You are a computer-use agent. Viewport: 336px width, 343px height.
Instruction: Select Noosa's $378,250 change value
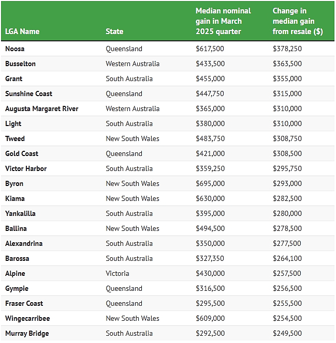tap(287, 49)
